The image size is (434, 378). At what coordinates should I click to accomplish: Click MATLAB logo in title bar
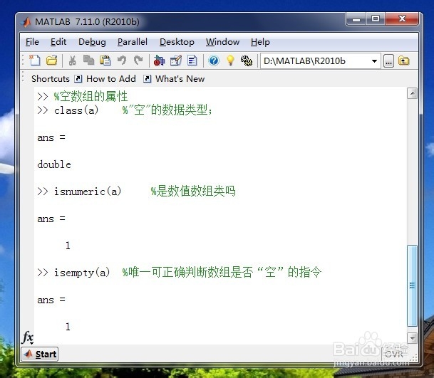27,22
